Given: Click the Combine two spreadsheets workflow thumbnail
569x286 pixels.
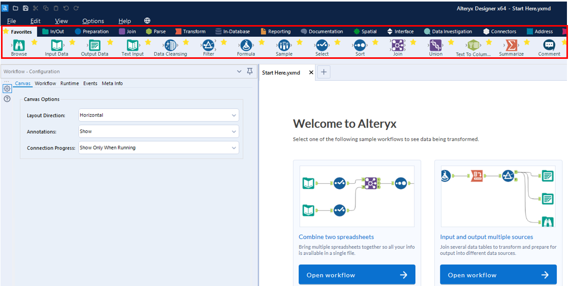Looking at the screenshot, I should coord(357,196).
